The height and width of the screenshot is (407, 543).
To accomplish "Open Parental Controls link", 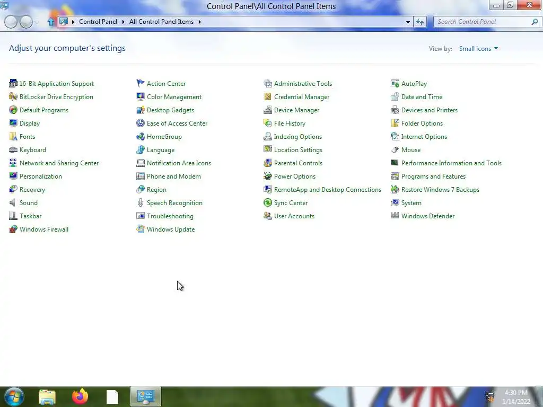I will coord(298,163).
